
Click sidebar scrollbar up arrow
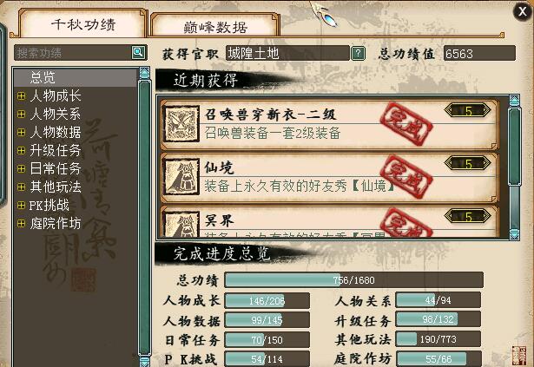[144, 73]
